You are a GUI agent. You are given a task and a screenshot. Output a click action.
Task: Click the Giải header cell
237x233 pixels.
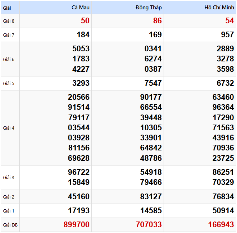tap(7, 8)
